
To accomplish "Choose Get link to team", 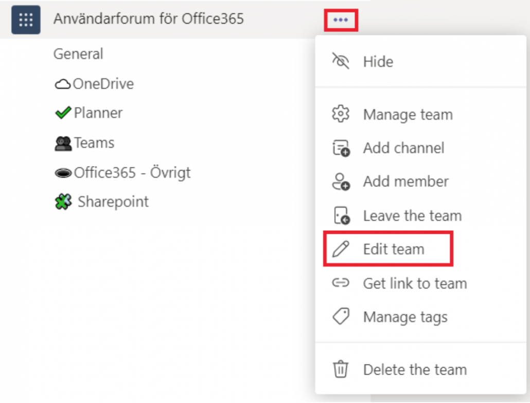I will [x=421, y=283].
